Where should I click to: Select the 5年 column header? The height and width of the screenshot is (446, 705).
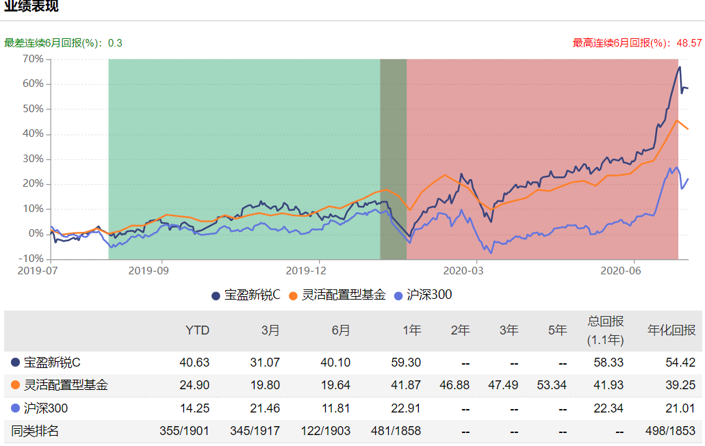558,330
